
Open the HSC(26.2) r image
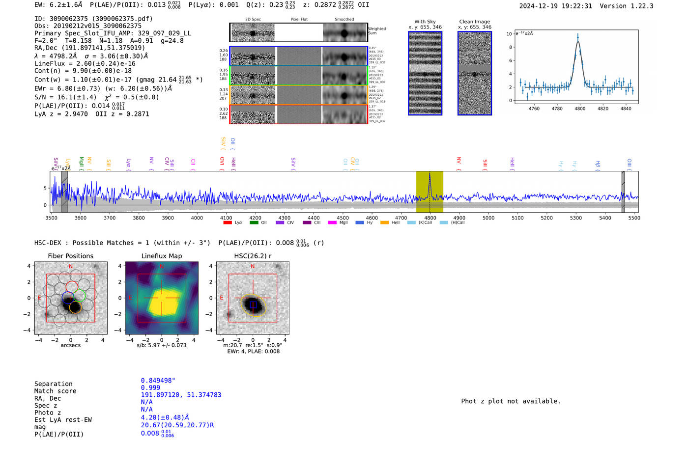click(x=253, y=298)
